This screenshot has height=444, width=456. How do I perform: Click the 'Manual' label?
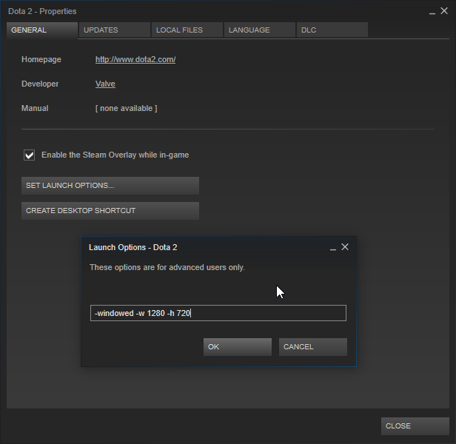pos(35,109)
